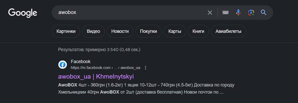
Task: Open Google Lens image search
Action: pyautogui.click(x=251, y=13)
